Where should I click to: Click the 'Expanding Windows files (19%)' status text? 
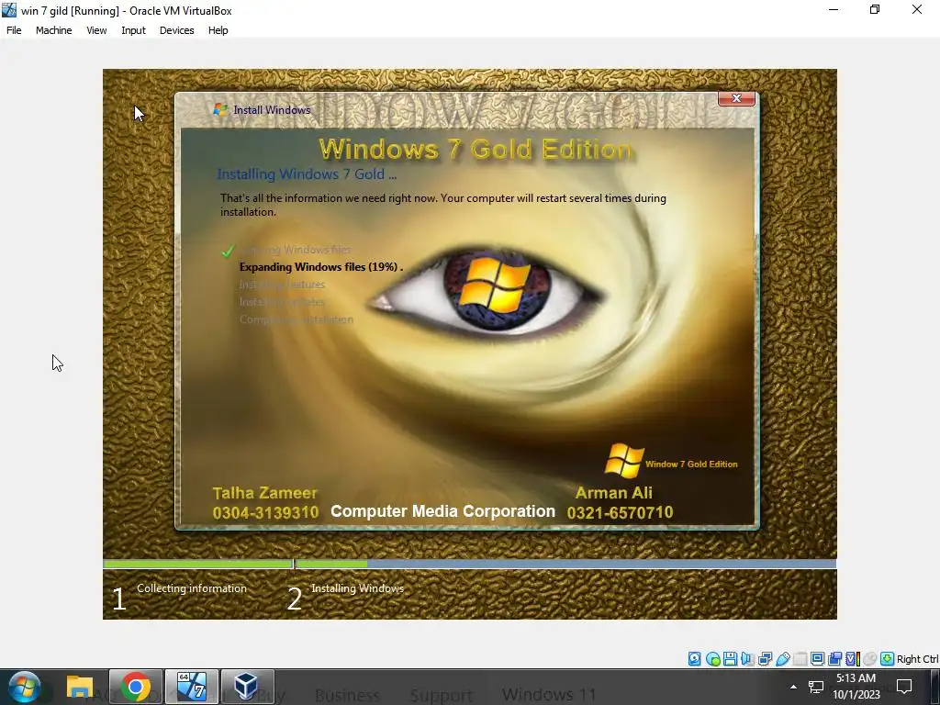click(320, 267)
